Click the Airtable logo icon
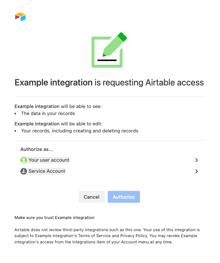Viewport: 220px width, 263px height. (20, 17)
